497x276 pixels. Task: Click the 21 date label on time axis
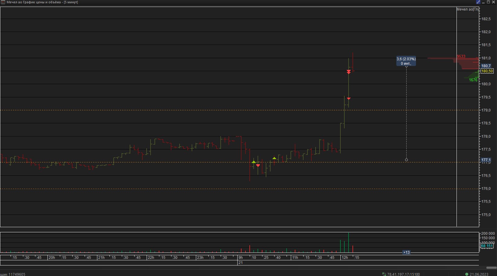(240, 263)
